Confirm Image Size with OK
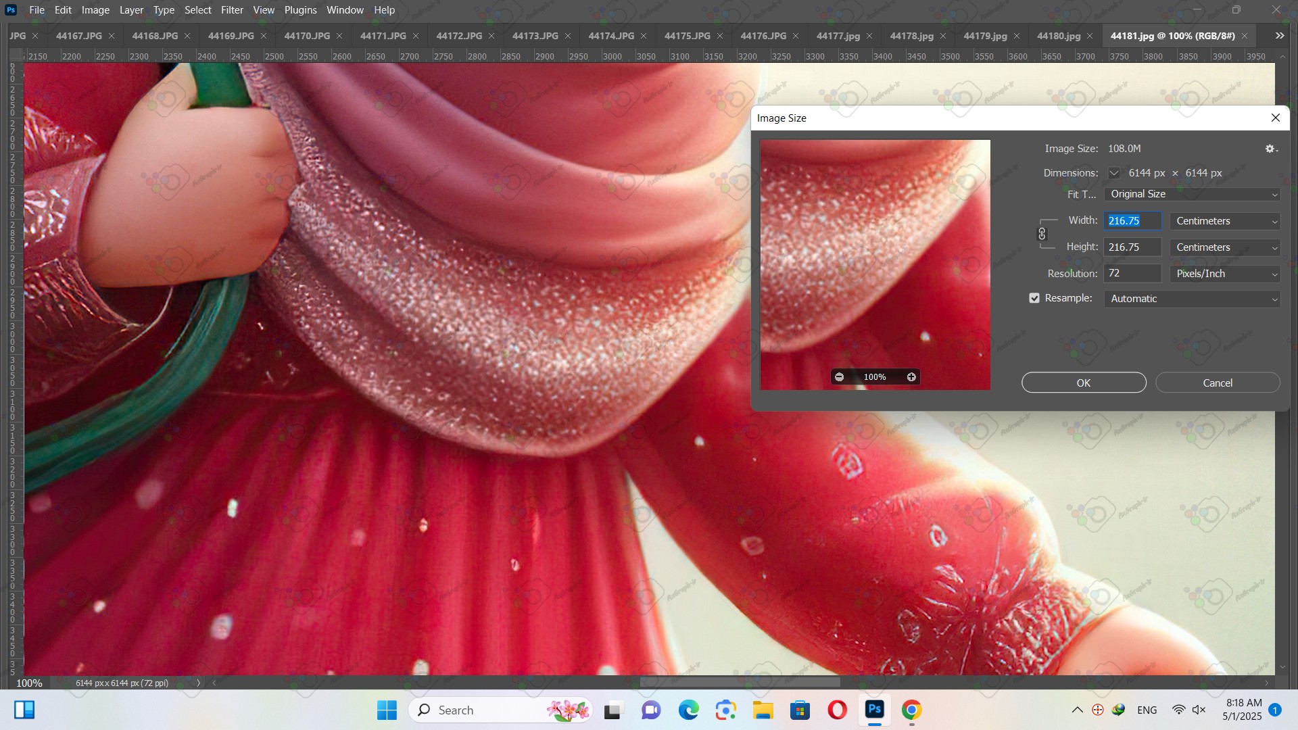Image resolution: width=1298 pixels, height=730 pixels. [x=1084, y=383]
